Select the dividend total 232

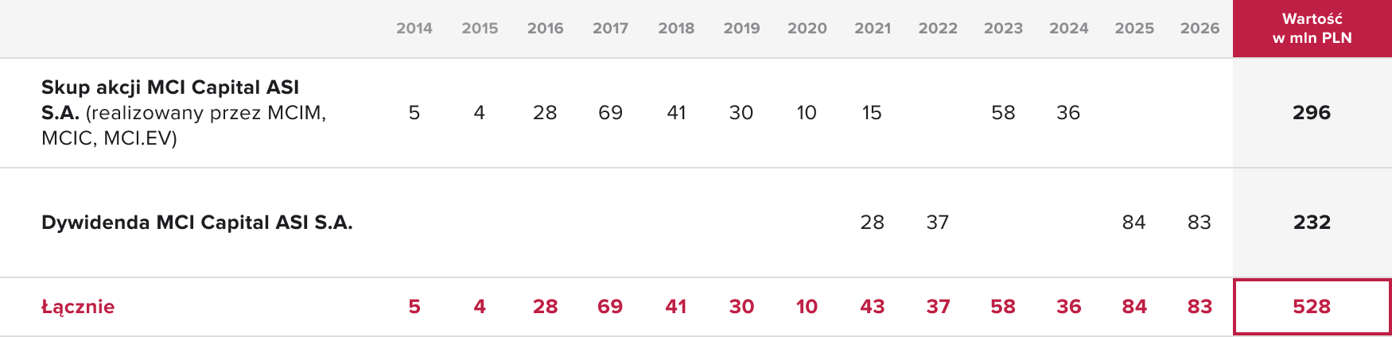point(1312,223)
